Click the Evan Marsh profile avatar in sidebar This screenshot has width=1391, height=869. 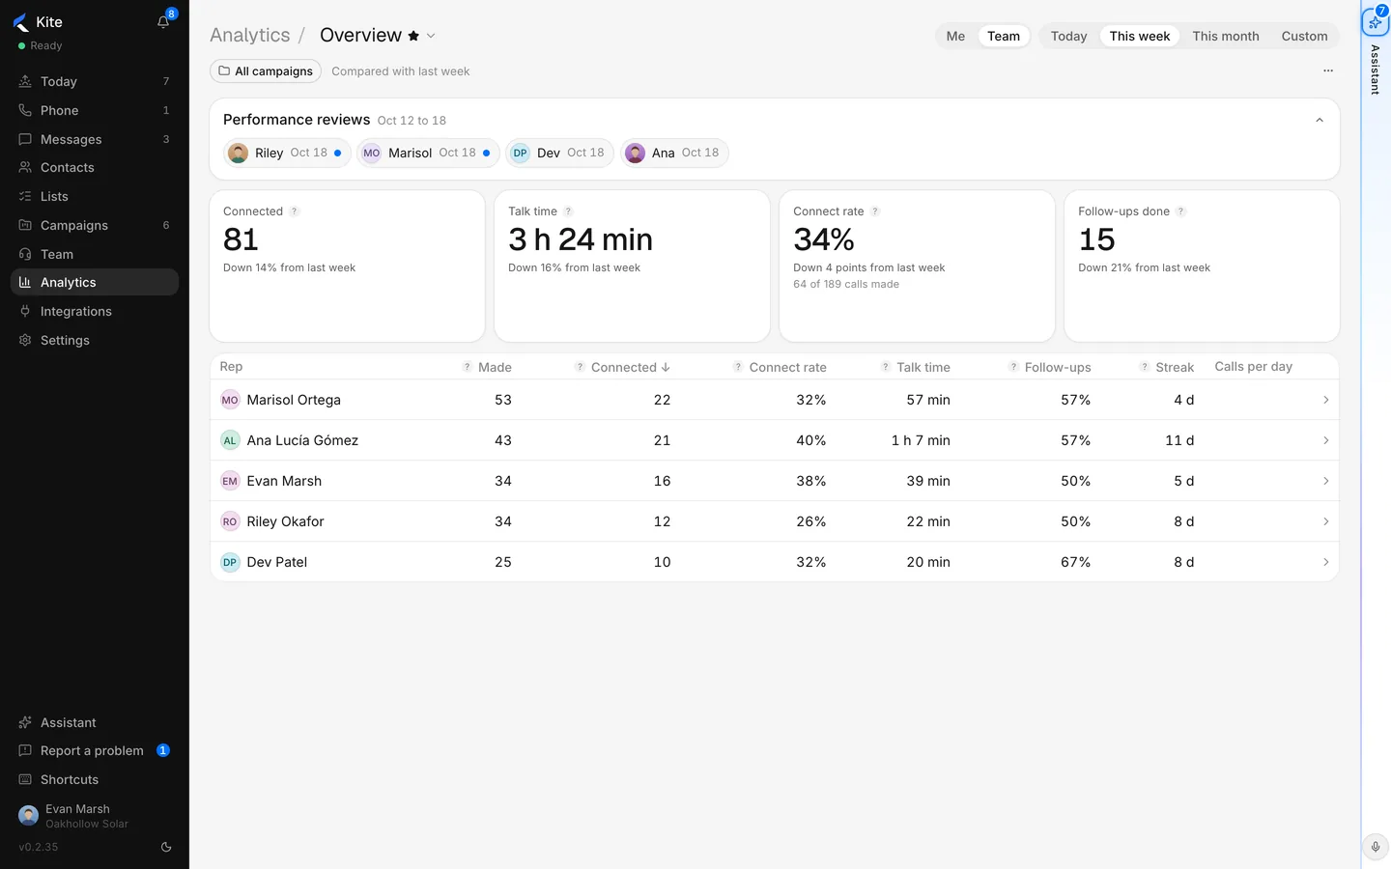click(x=29, y=816)
